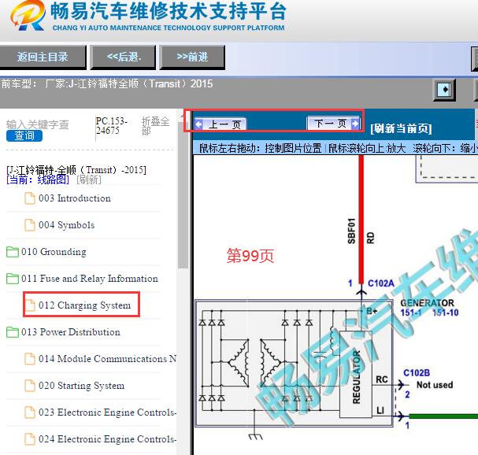This screenshot has width=478, height=455.
Task: Click the 151-10 reference in diagram
Action: tap(446, 313)
